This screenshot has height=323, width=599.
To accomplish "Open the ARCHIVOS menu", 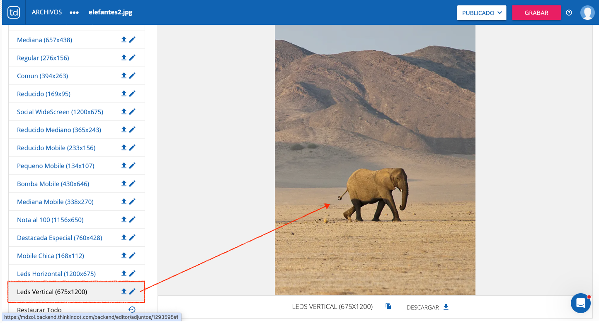I will [x=47, y=12].
